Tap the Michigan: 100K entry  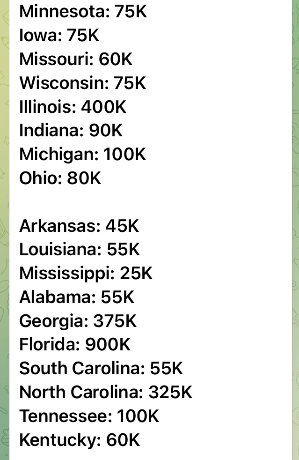click(83, 155)
